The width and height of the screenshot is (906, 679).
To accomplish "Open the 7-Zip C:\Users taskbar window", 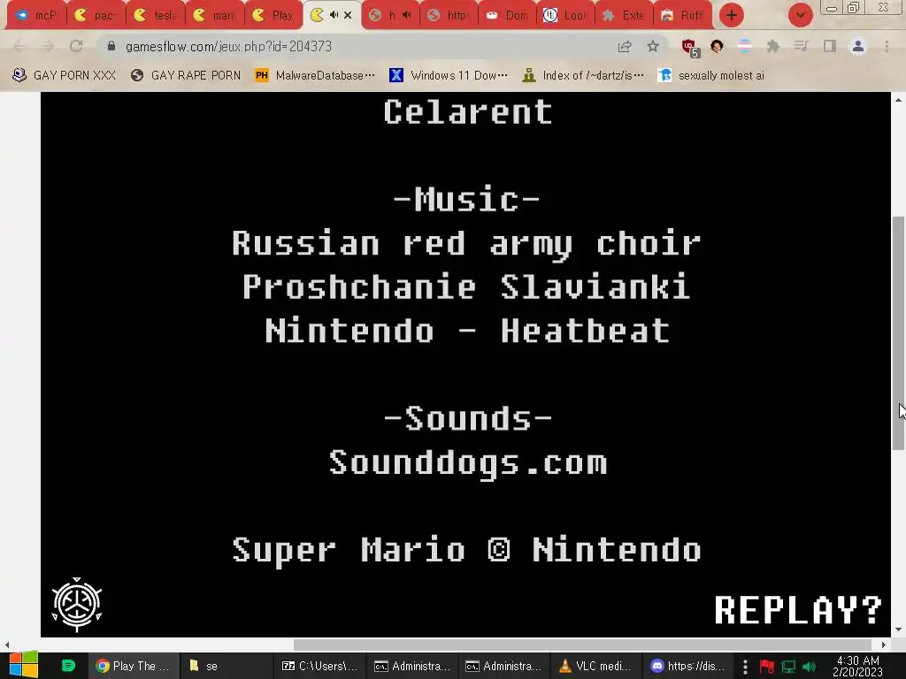I will (319, 666).
